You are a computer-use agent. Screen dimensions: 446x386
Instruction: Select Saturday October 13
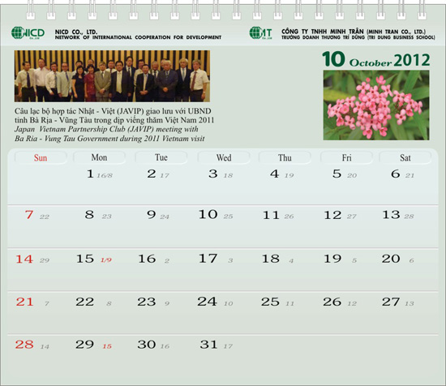(392, 215)
